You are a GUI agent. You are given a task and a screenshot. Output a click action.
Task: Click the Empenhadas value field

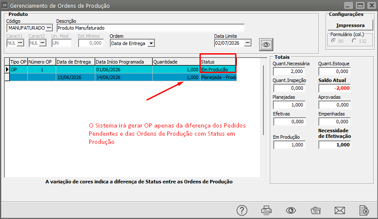tap(334, 122)
